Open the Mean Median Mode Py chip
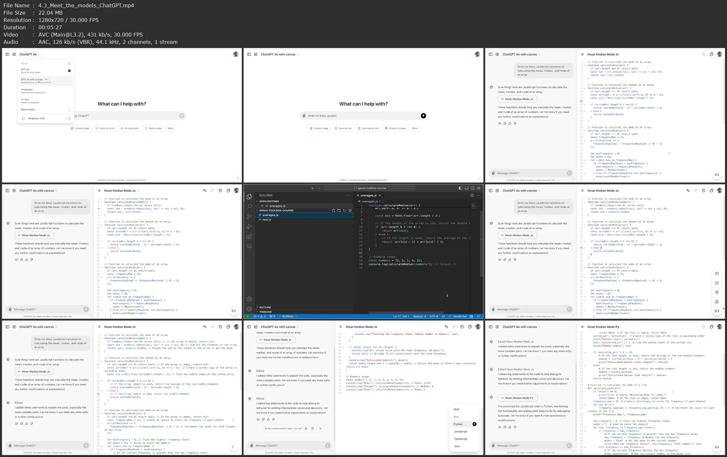The height and width of the screenshot is (457, 727). [518, 398]
